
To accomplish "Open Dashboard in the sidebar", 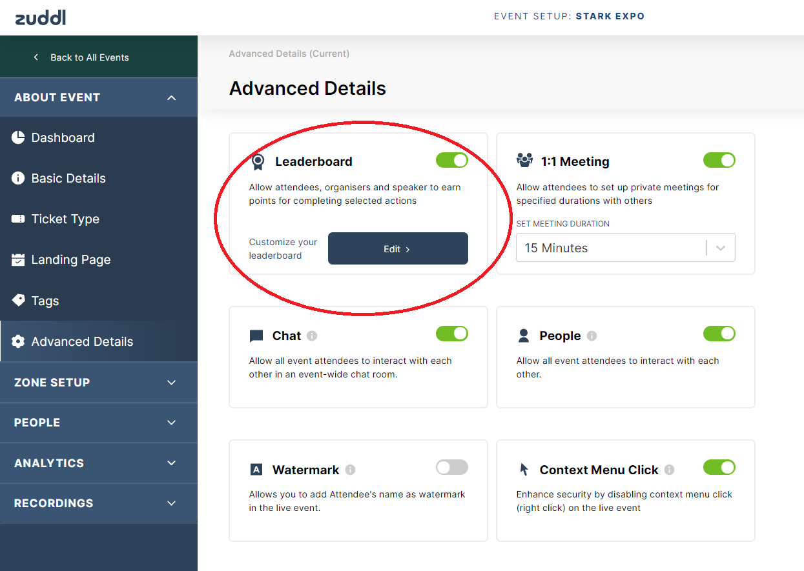I will click(99, 137).
